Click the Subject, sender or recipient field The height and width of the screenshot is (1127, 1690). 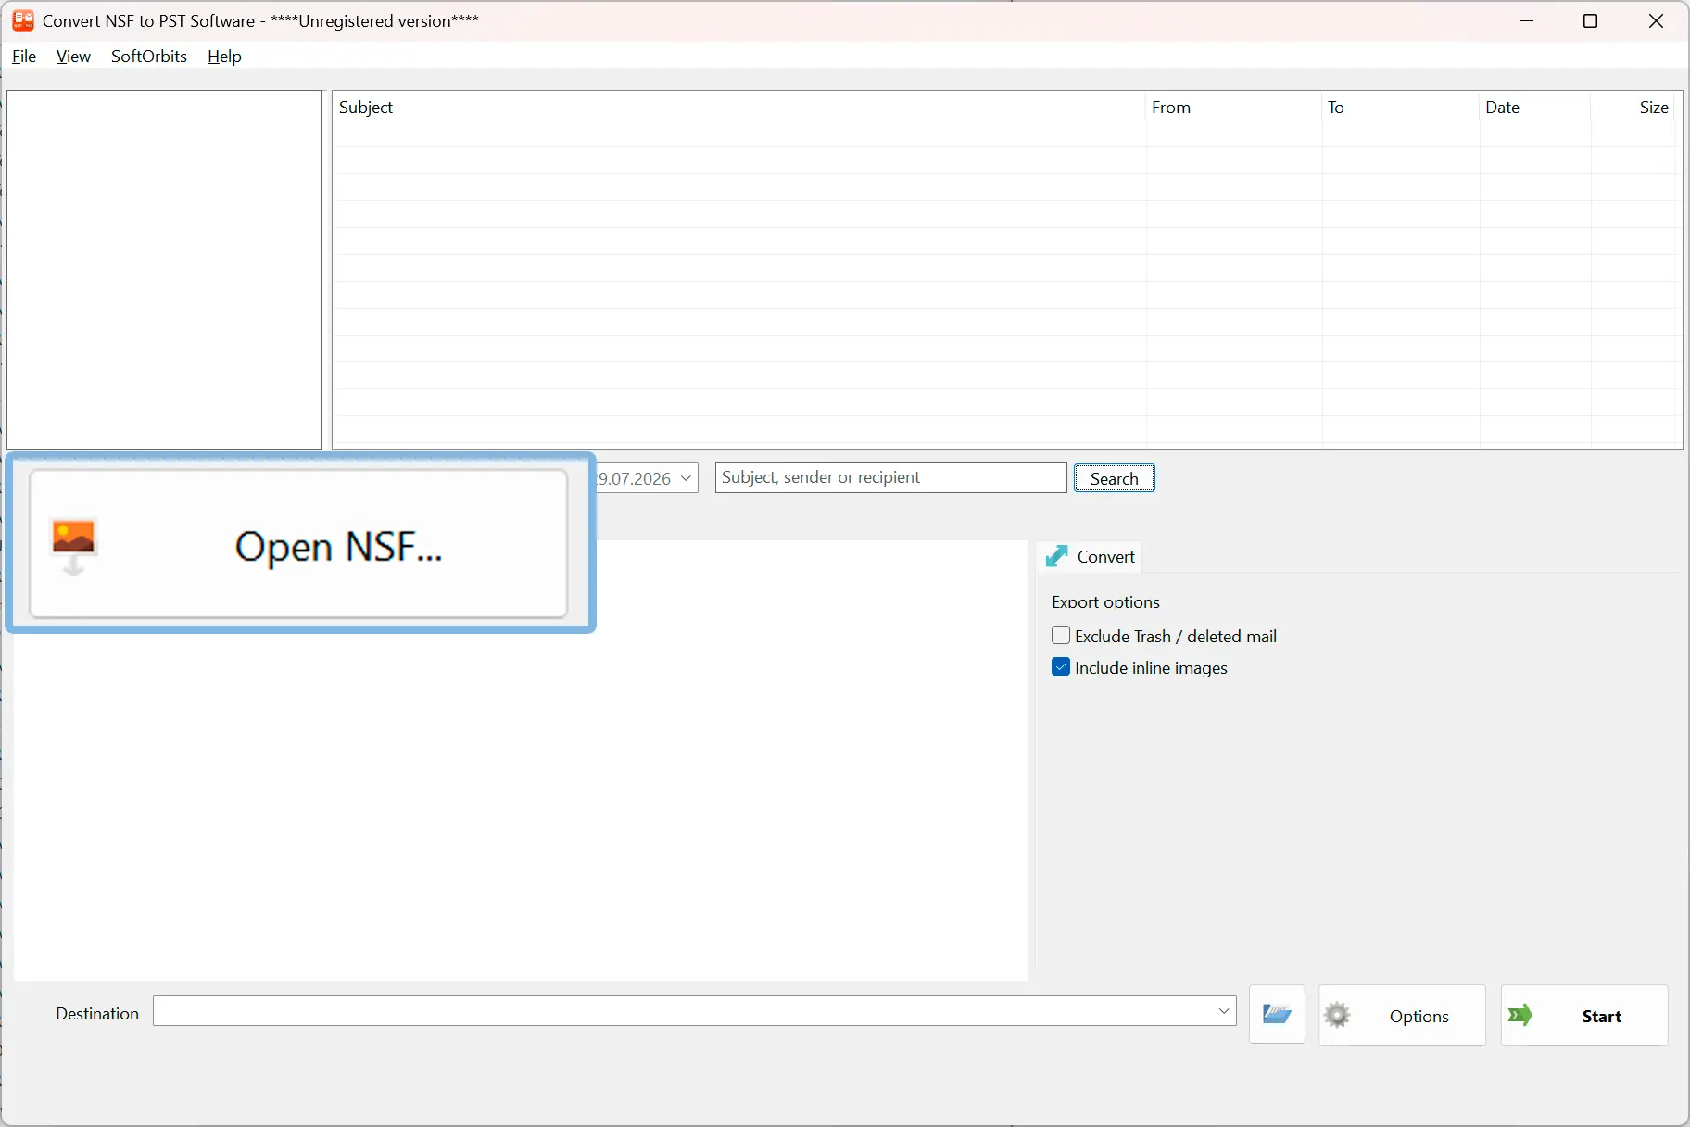(890, 477)
